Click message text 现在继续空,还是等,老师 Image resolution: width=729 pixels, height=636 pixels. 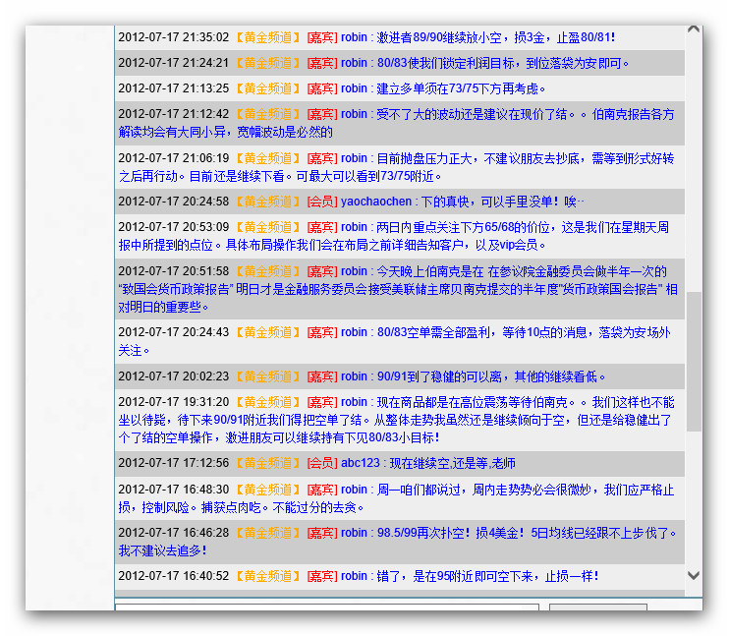point(452,463)
